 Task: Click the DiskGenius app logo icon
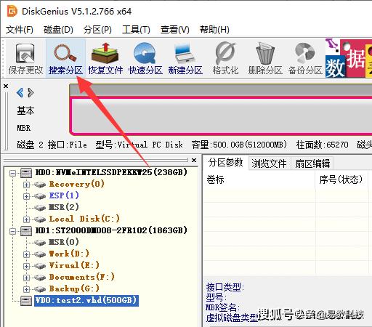coord(12,11)
